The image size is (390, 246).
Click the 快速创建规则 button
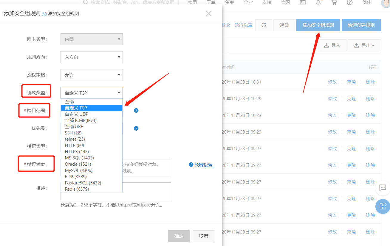(361, 25)
